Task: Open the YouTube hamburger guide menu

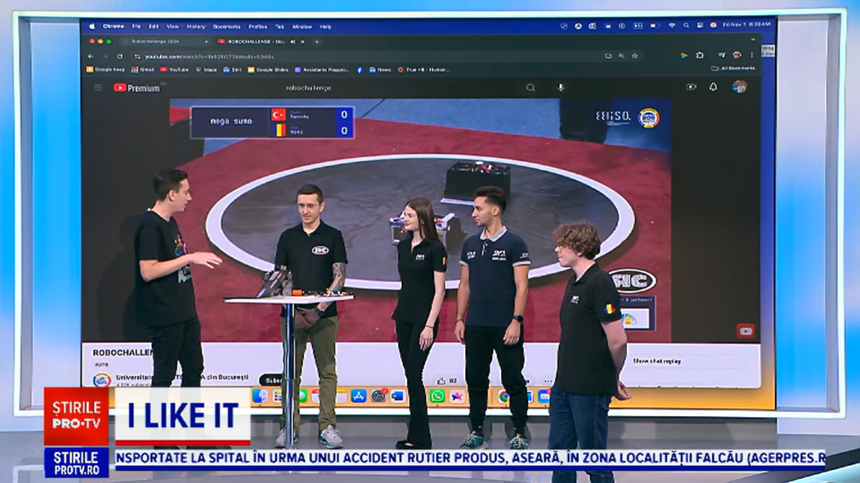Action: (x=98, y=88)
